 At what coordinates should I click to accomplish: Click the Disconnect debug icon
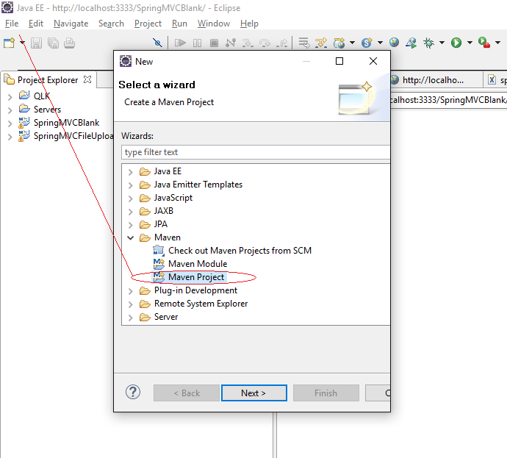pos(231,43)
